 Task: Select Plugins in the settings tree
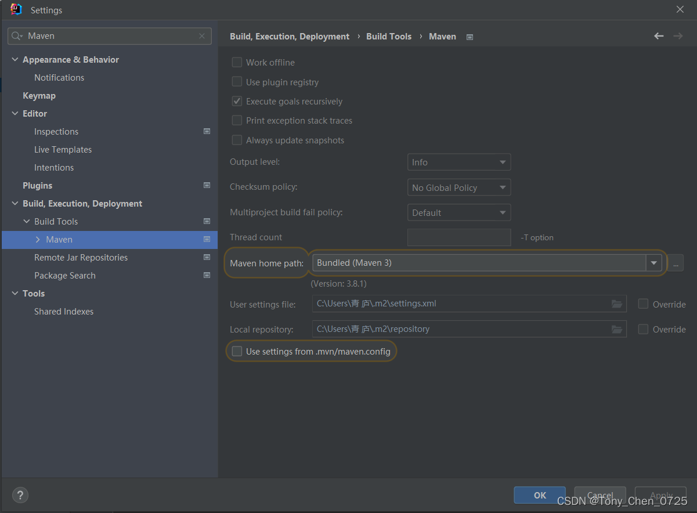[x=37, y=185]
